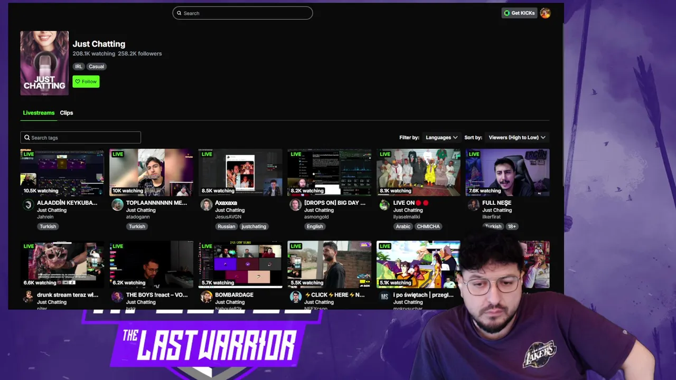
Task: Click the Russian tag under JesusAVGN
Action: [226, 226]
